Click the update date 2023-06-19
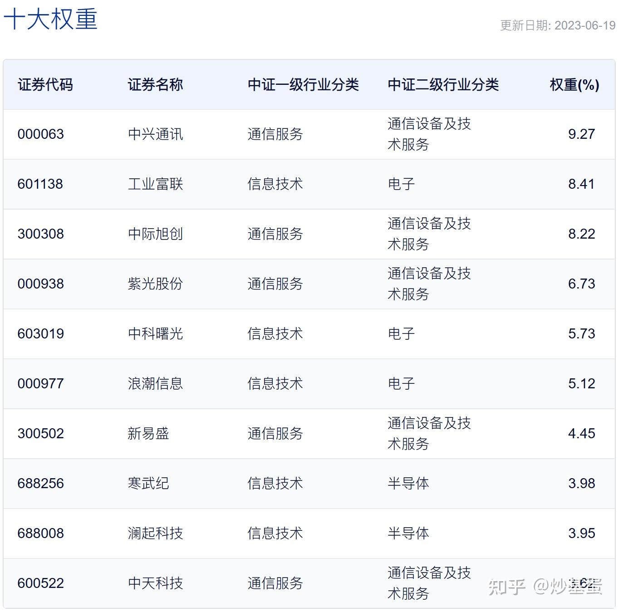 tap(585, 25)
